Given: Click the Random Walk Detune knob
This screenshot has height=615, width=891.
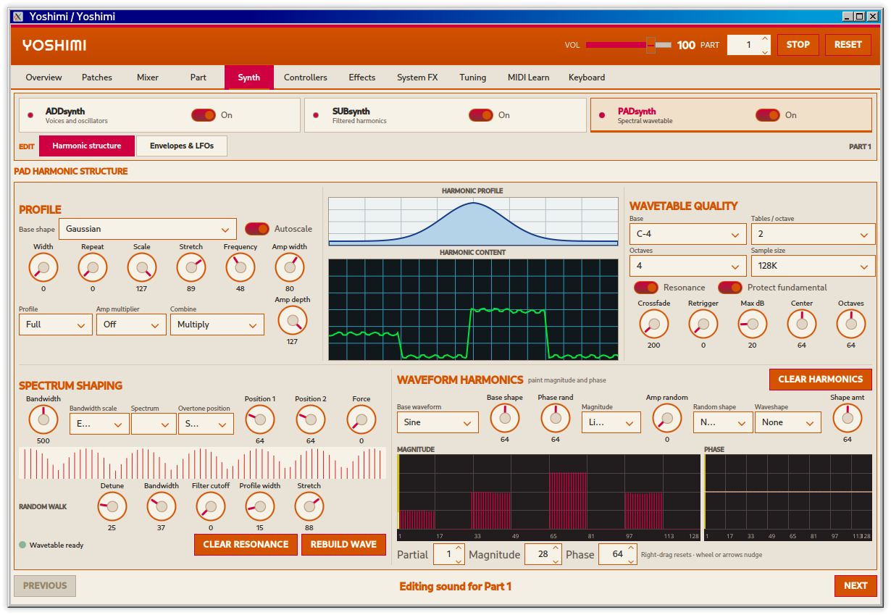Looking at the screenshot, I should [112, 506].
